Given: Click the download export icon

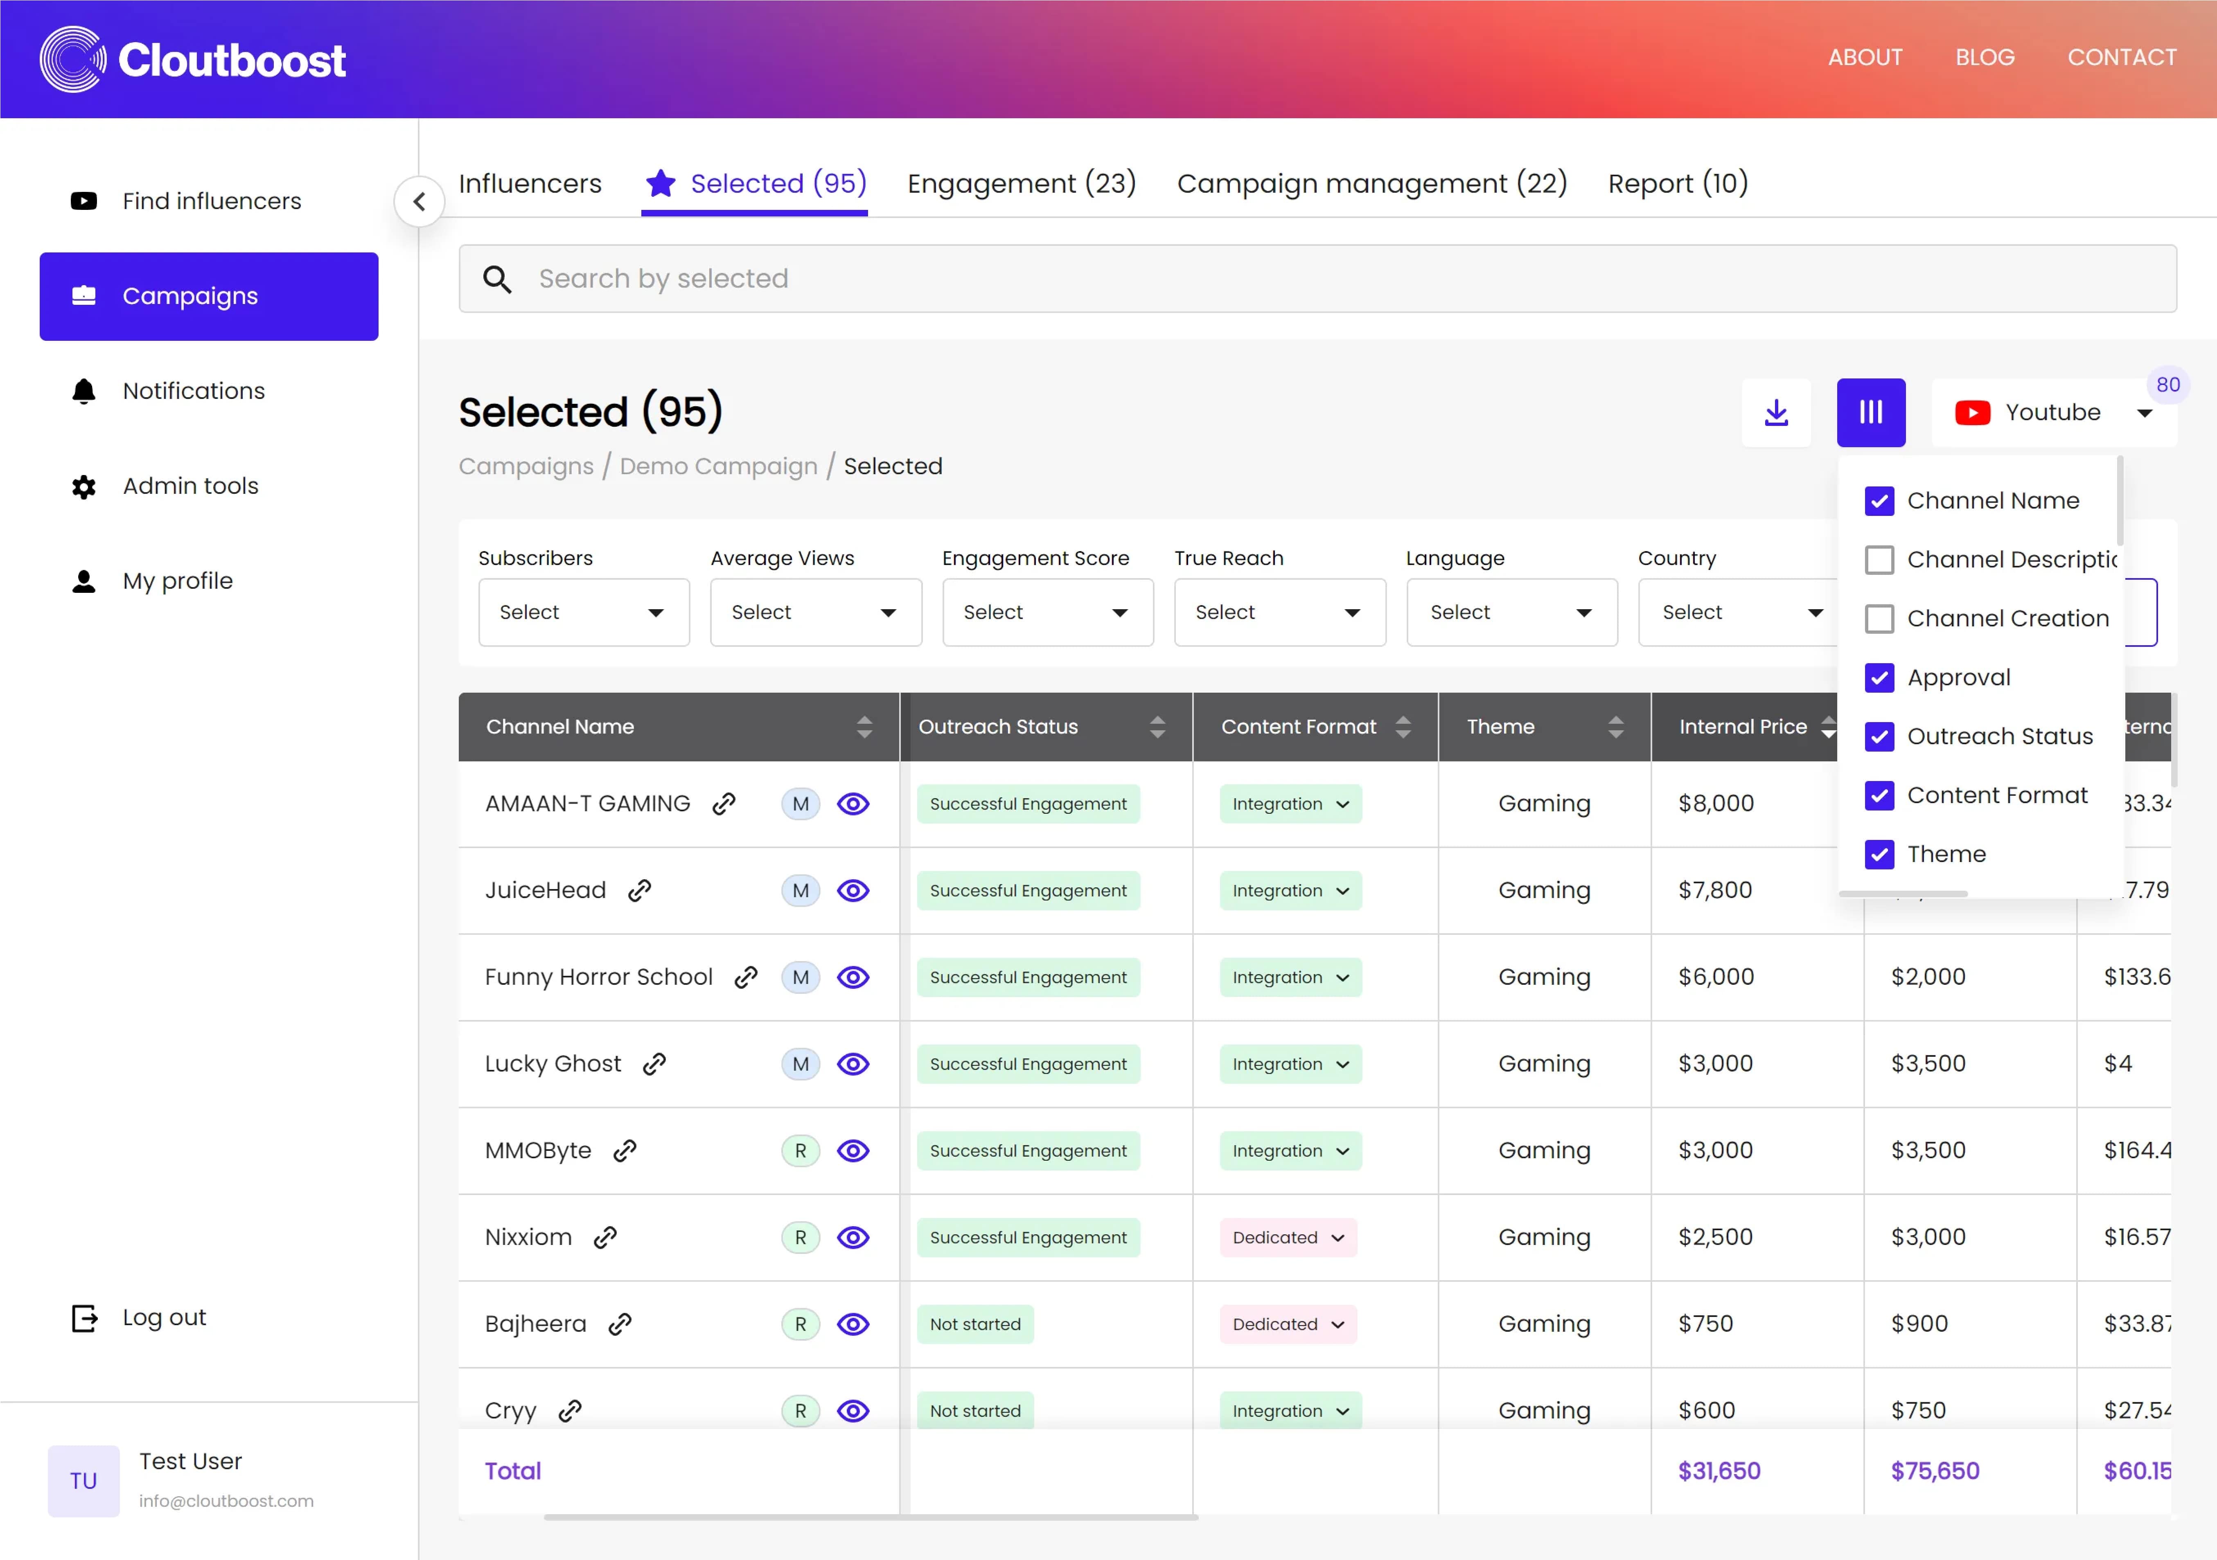Looking at the screenshot, I should [x=1776, y=412].
